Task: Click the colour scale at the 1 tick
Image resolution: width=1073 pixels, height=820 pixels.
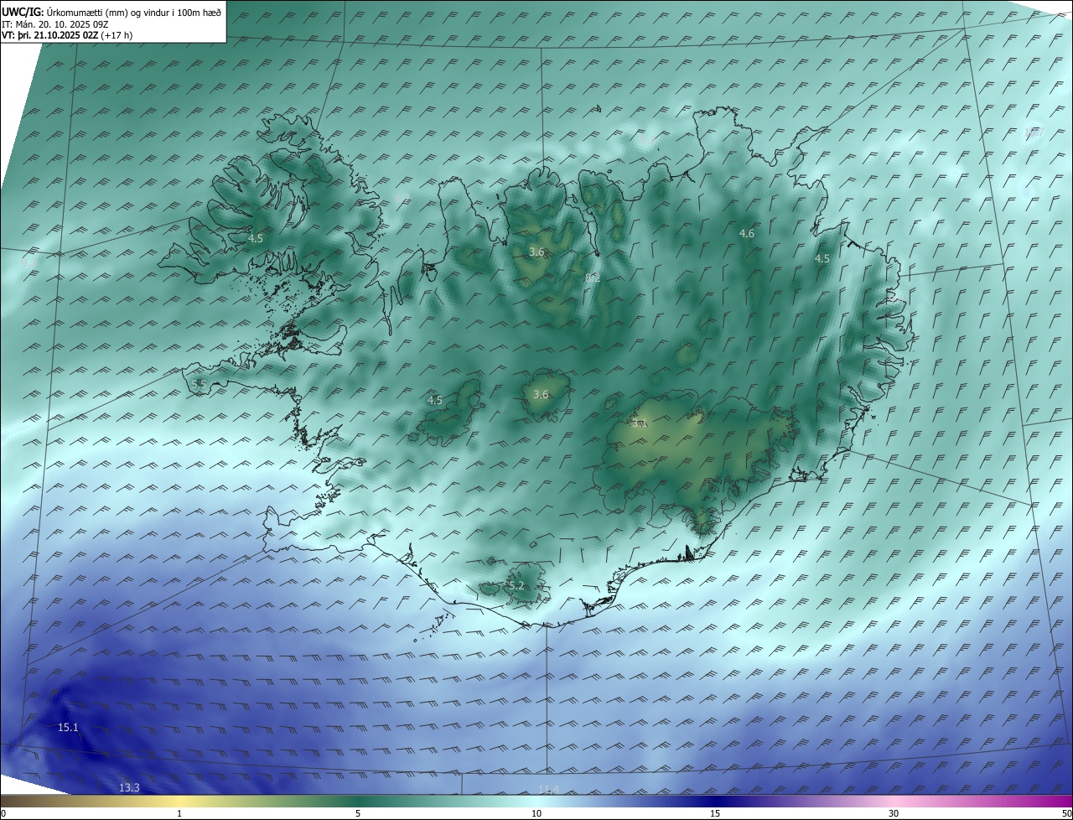Action: pos(179,813)
